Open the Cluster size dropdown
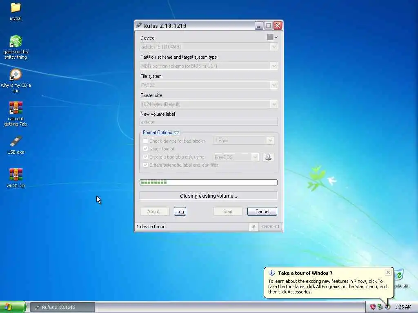Screen dimensions: 418x313 pyautogui.click(x=209, y=104)
